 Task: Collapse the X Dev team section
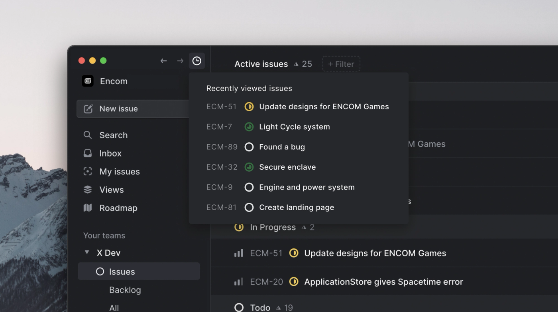(x=87, y=252)
